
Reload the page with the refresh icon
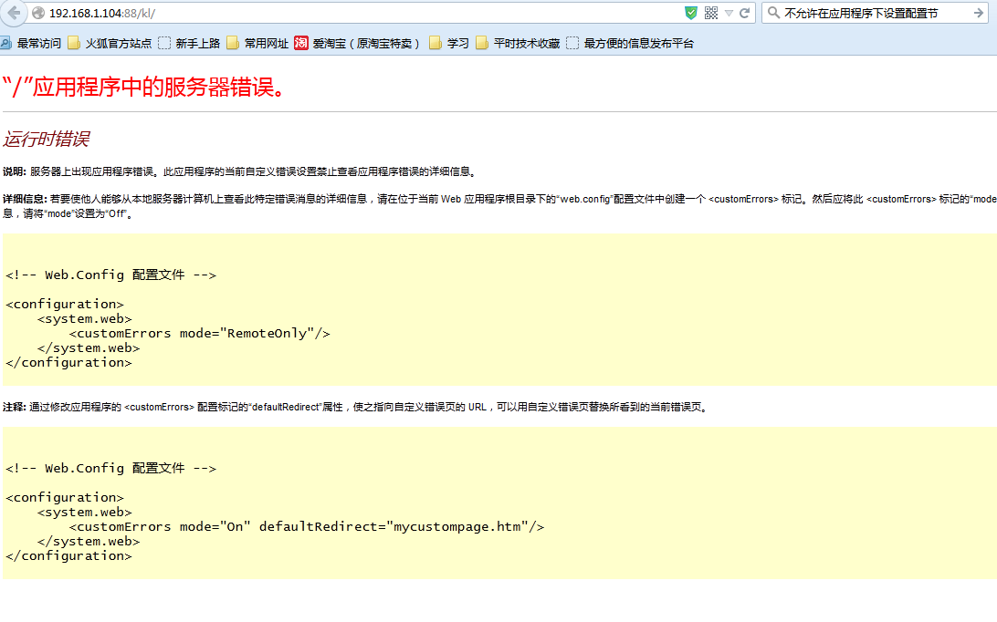745,13
